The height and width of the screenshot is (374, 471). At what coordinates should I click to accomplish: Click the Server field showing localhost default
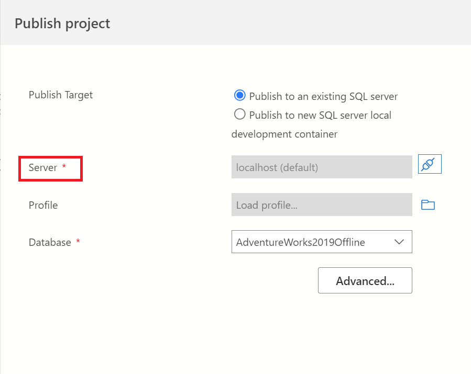coord(322,166)
